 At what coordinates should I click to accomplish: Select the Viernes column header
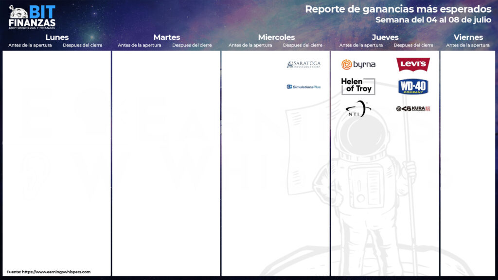pos(468,37)
